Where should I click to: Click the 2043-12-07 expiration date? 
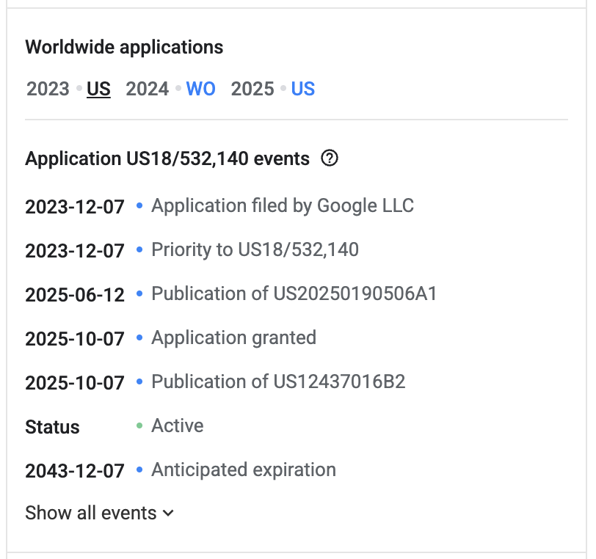tap(75, 471)
